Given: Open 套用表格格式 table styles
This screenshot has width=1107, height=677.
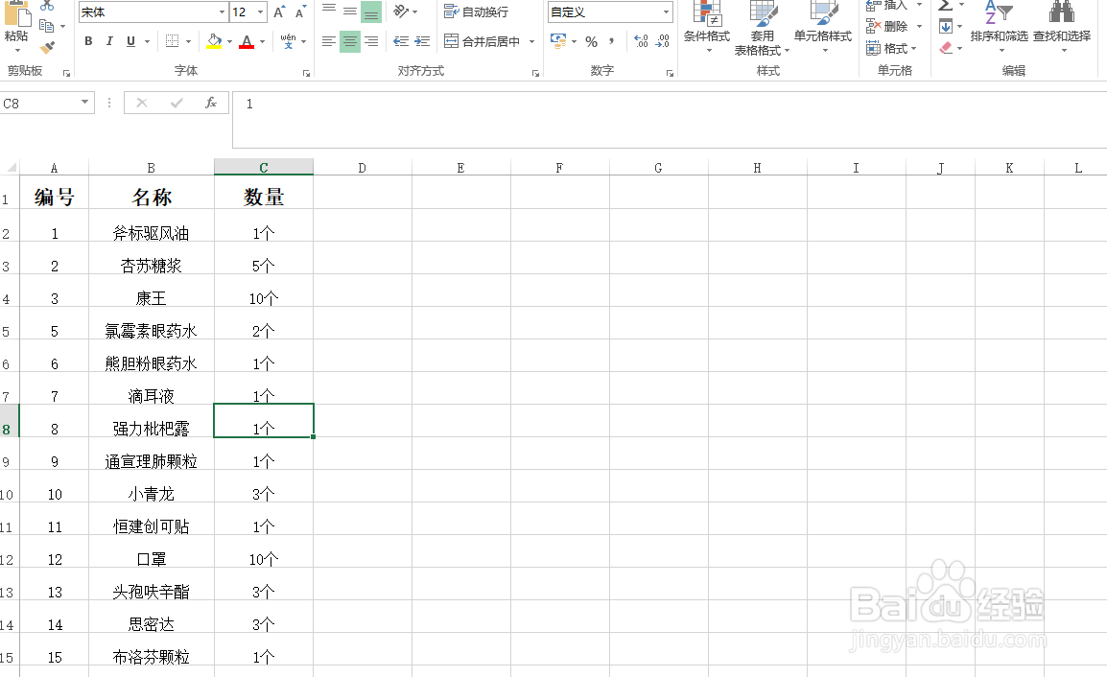Looking at the screenshot, I should (x=762, y=28).
